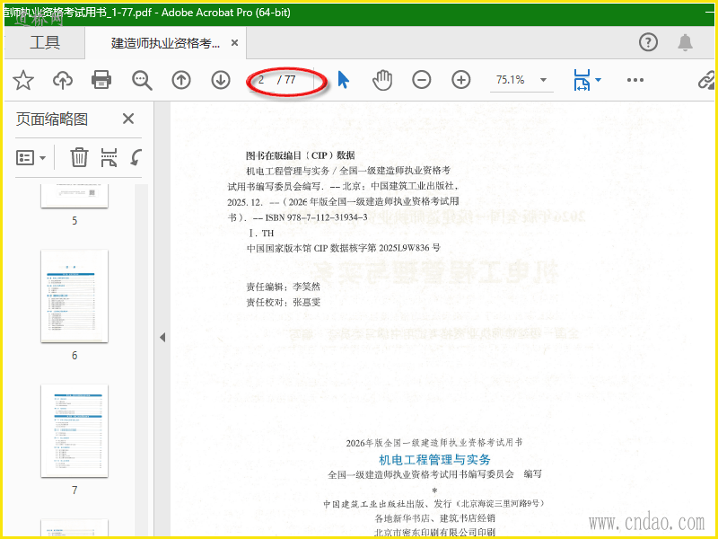Viewport: 718px width, 539px height.
Task: Click the blue title 机电工程管理与实务
Action: pyautogui.click(x=434, y=460)
